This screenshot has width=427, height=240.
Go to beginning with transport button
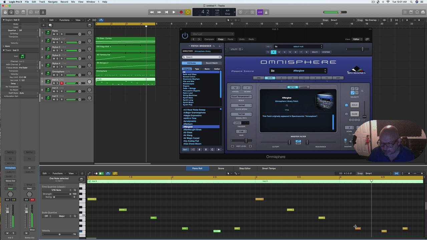166,12
